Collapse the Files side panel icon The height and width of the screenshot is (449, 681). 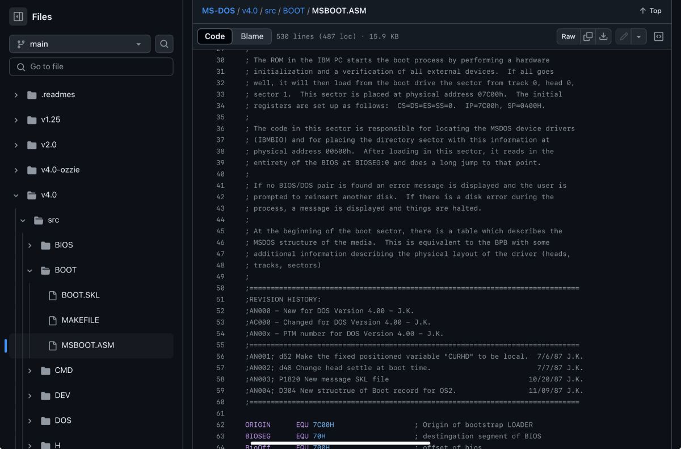tap(18, 16)
